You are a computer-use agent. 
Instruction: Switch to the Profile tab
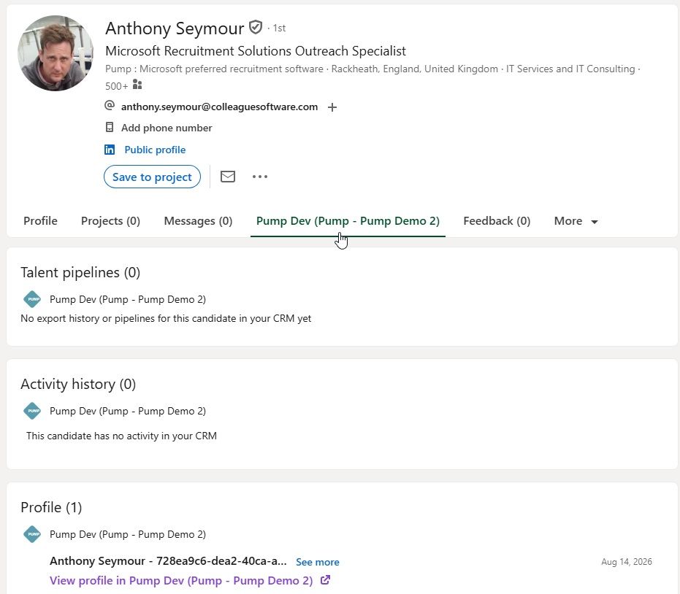point(40,221)
